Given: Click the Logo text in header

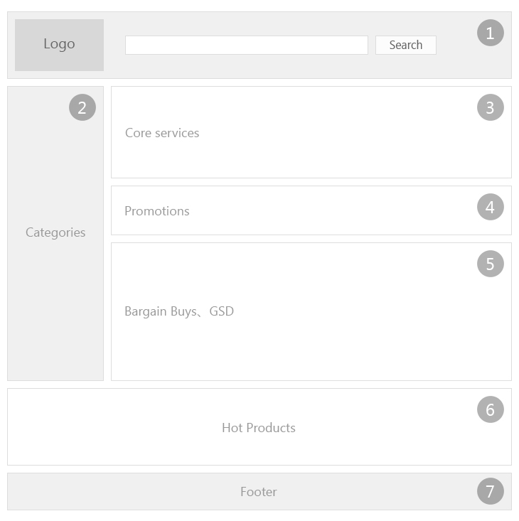Looking at the screenshot, I should 59,44.
